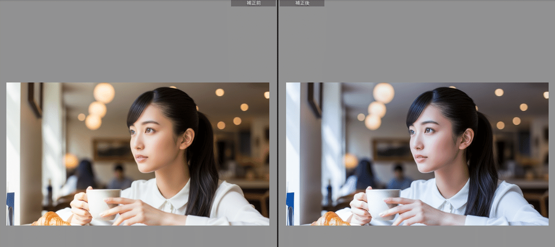This screenshot has height=247, width=555.
Task: Click the largest hanging lamp in after image
Action: pos(384,93)
